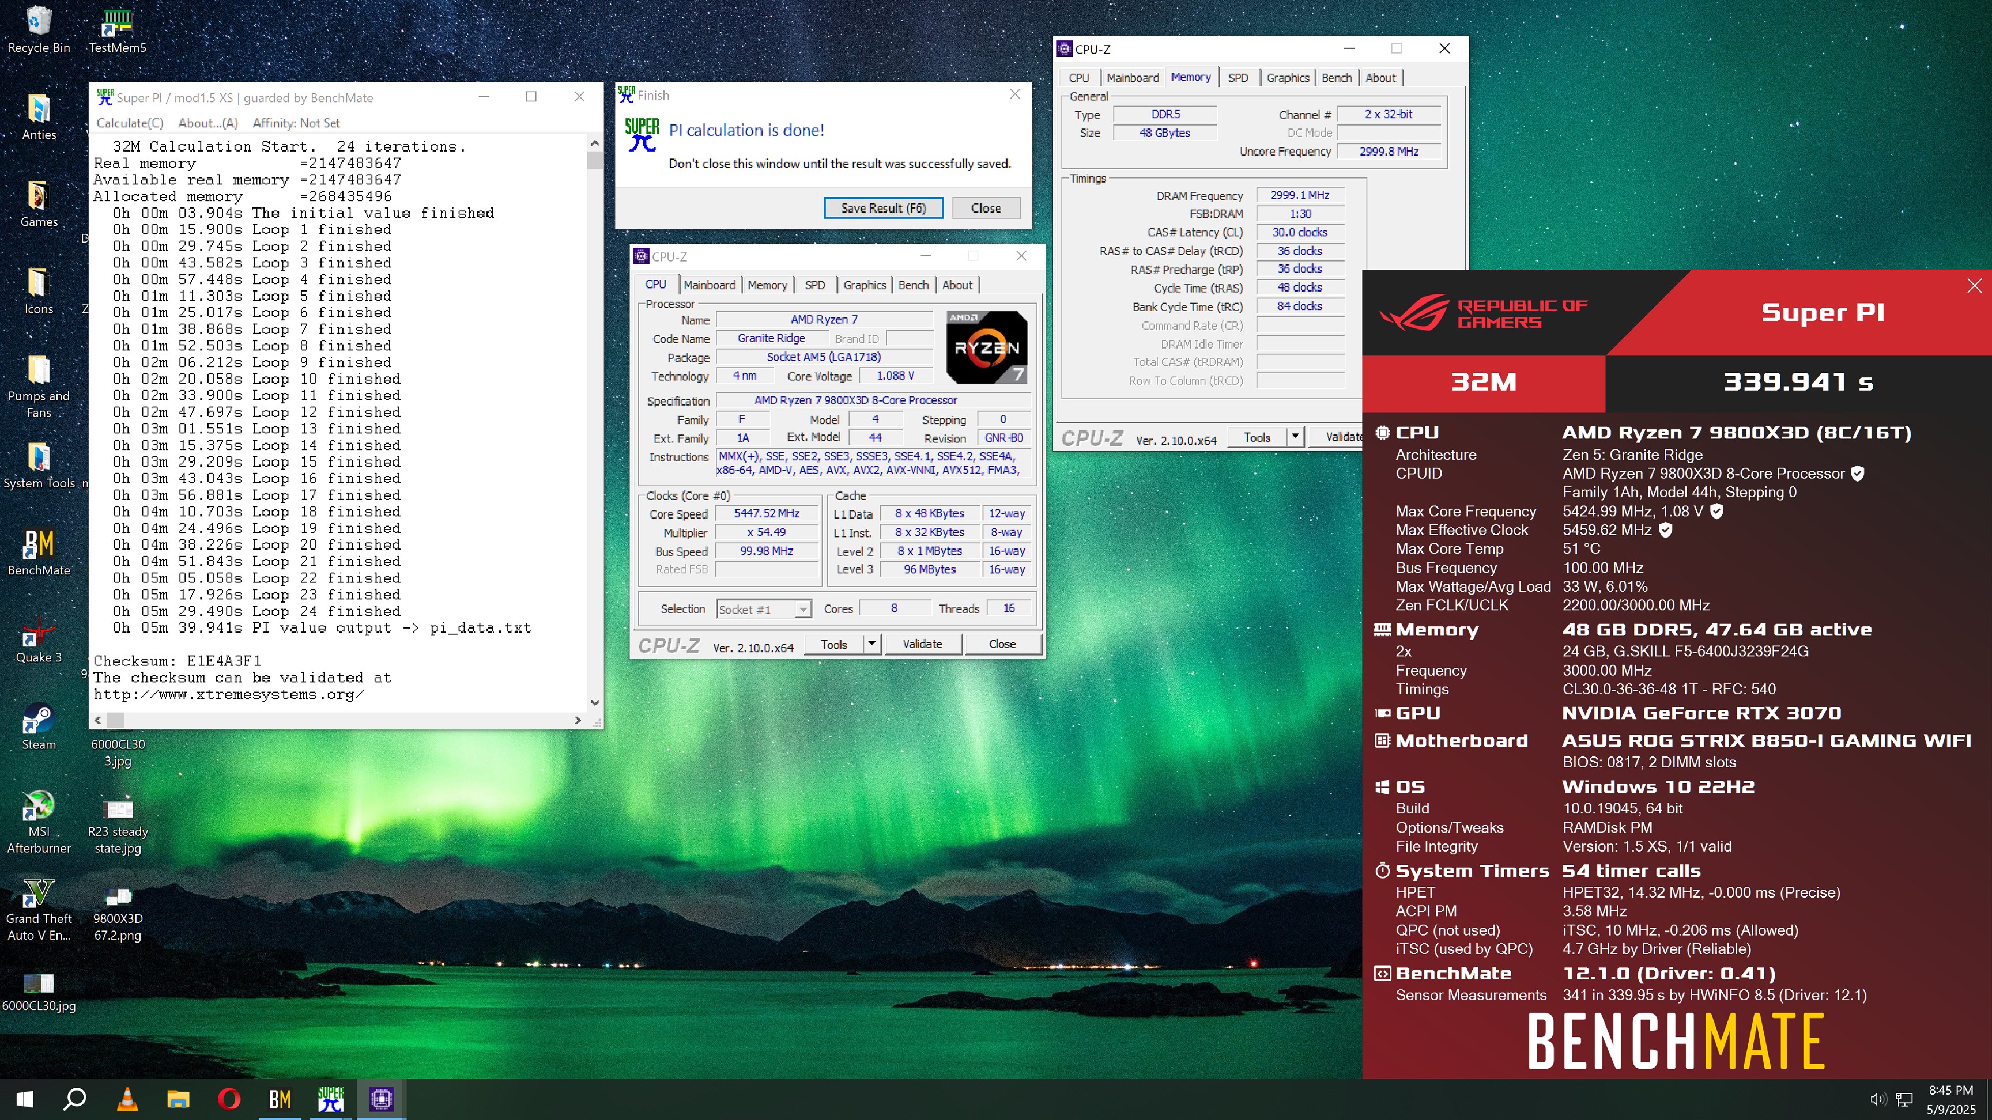
Task: Open the 6000CL30.jpg desktop file
Action: [x=39, y=993]
